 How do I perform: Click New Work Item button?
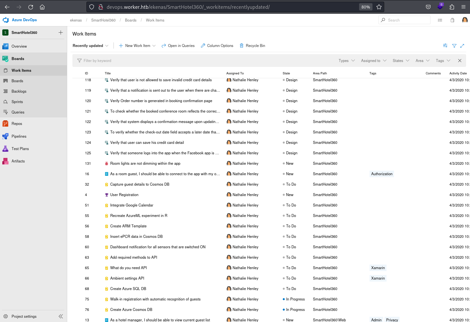pos(134,46)
